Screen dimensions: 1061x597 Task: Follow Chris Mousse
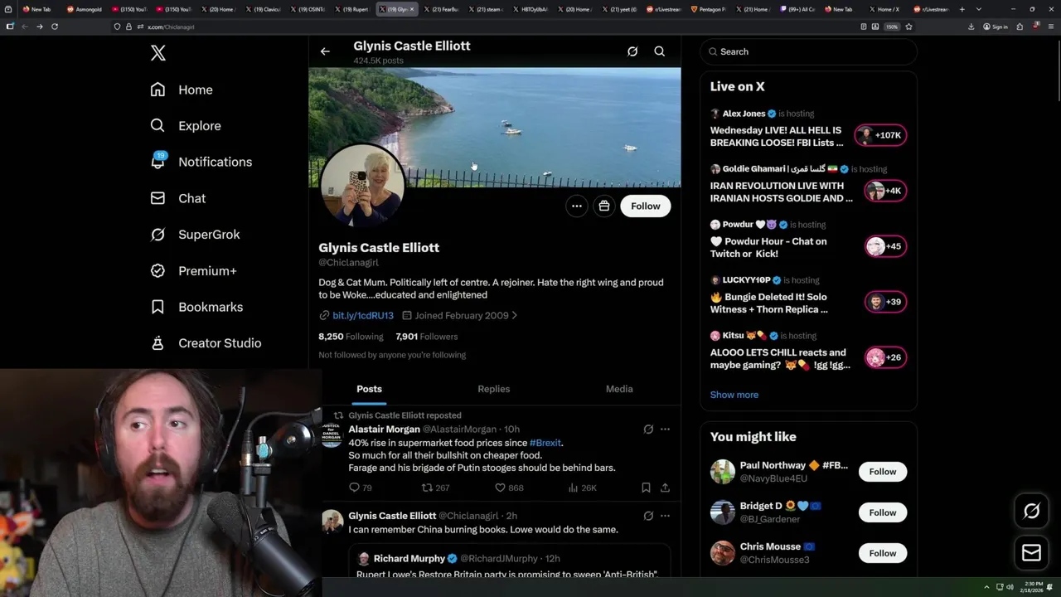pos(883,553)
